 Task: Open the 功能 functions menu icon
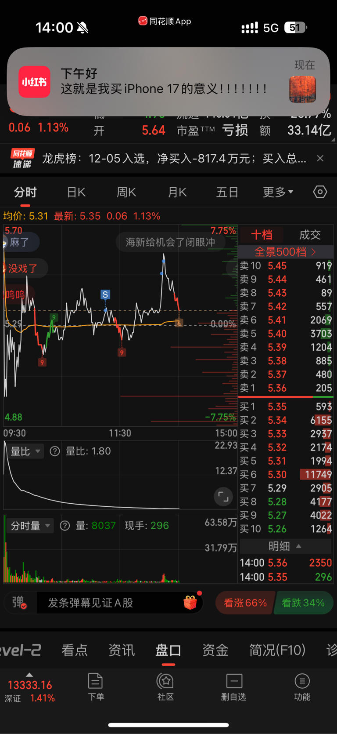302,687
